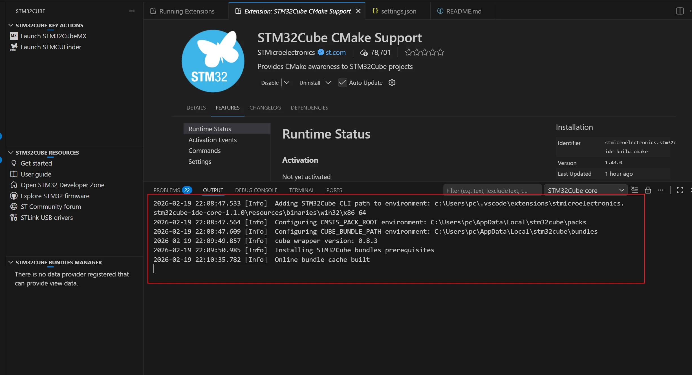692x375 pixels.
Task: Collapse STM32CUBE BUNDLES MANAGER section
Action: (x=11, y=262)
